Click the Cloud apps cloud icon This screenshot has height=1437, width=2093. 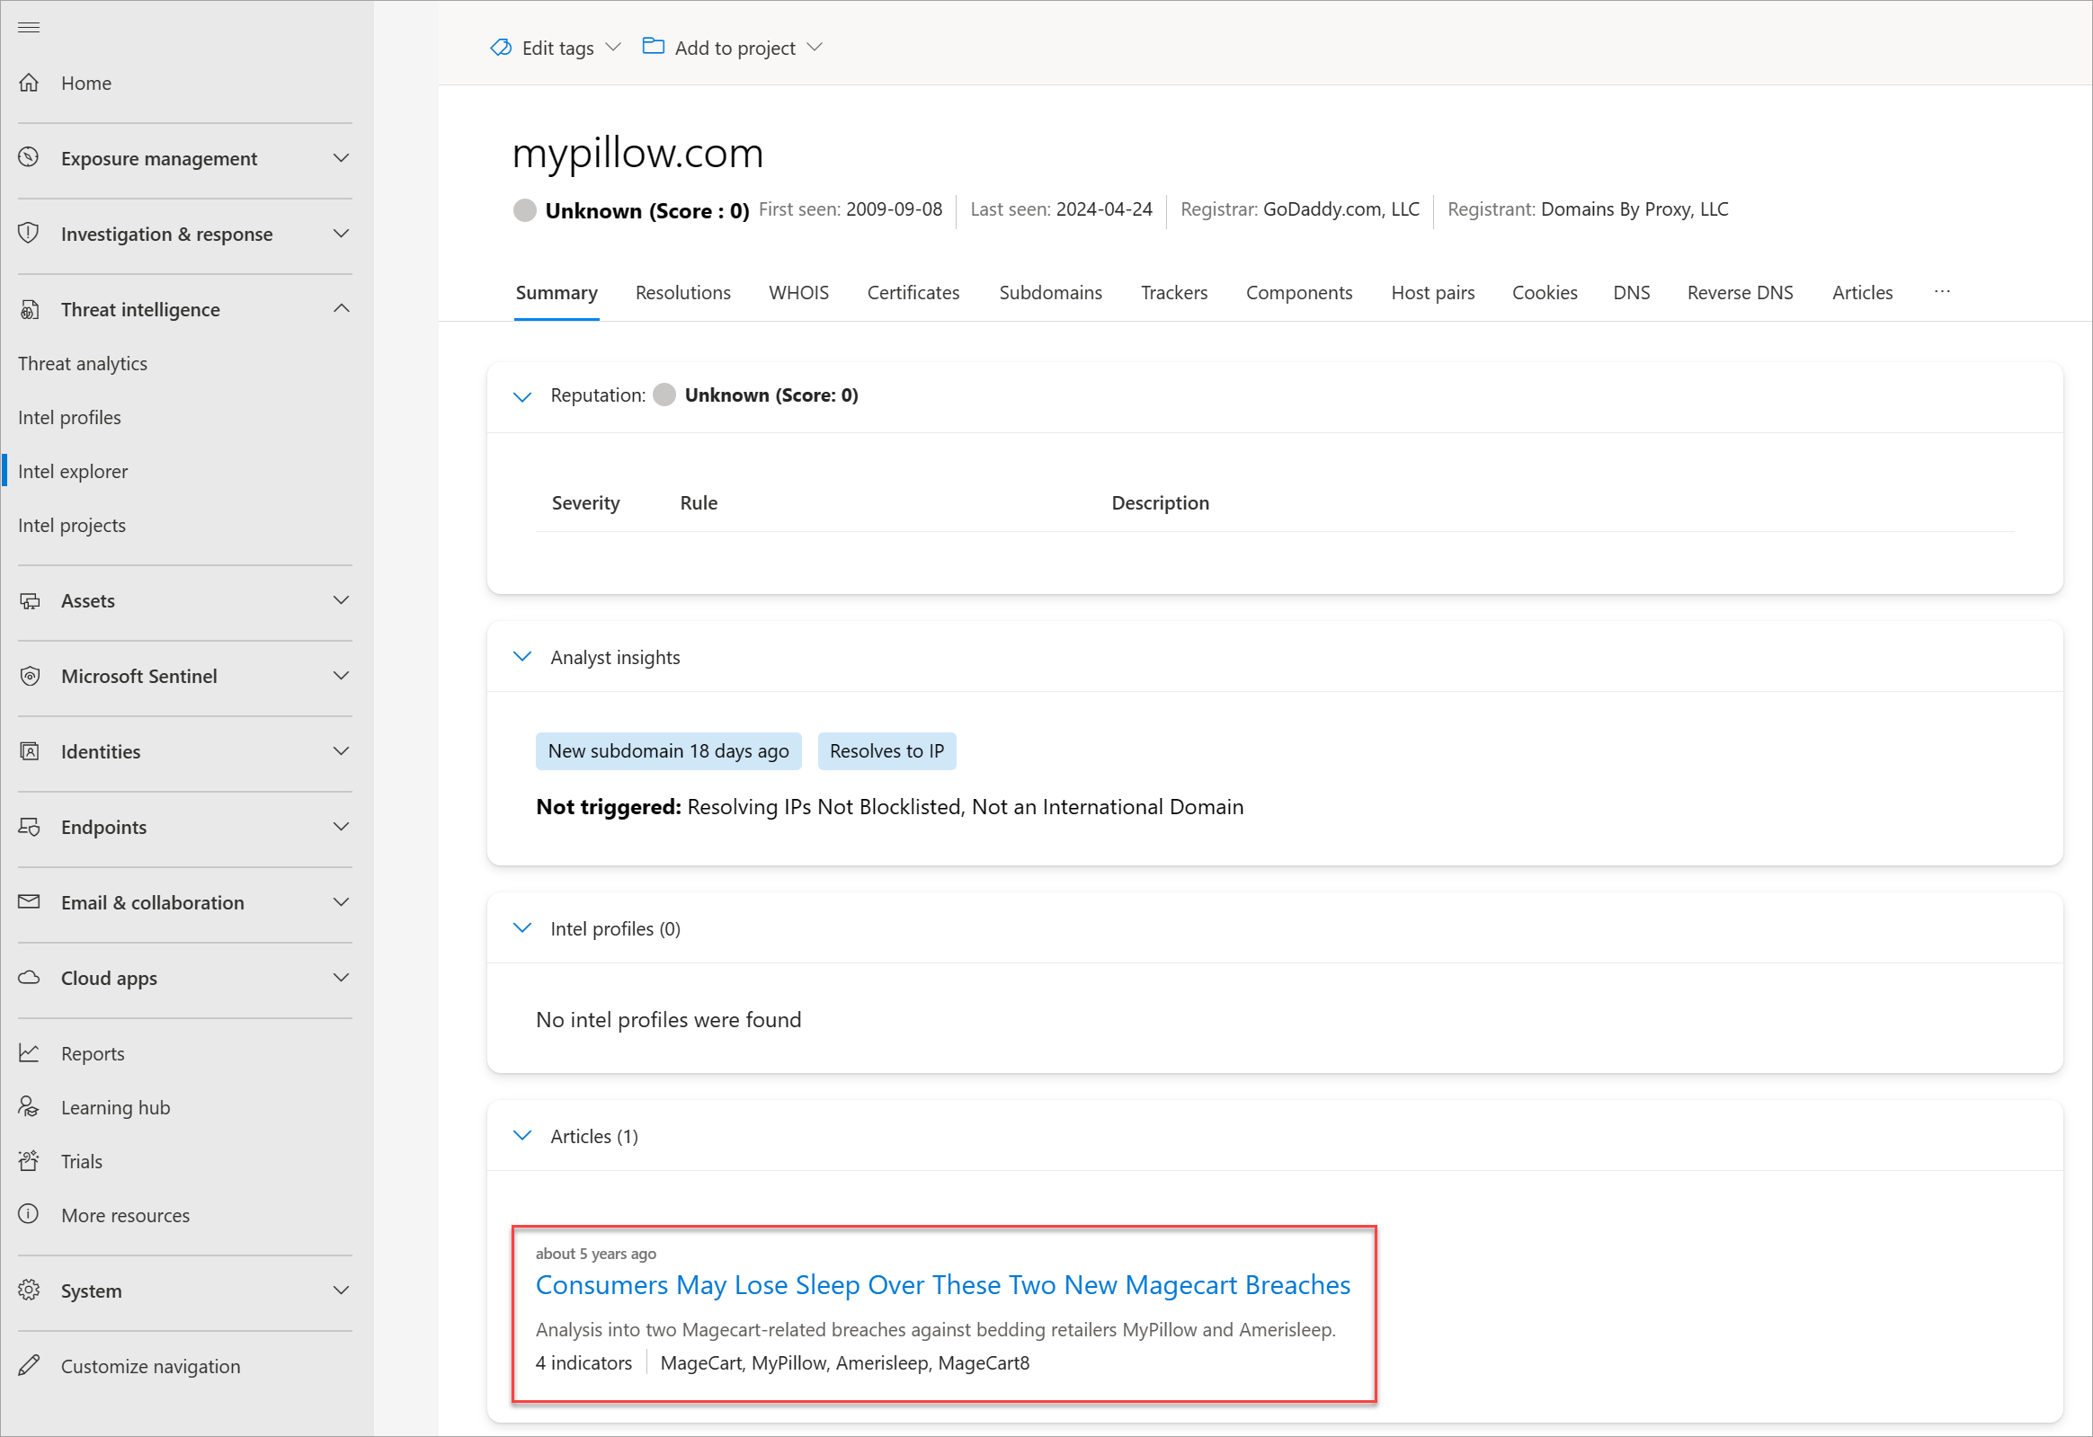(x=29, y=978)
